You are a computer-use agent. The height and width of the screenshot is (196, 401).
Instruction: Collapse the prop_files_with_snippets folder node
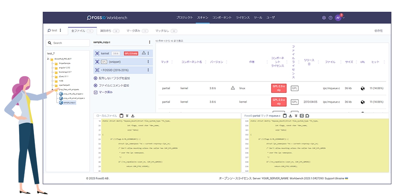pyautogui.click(x=52, y=90)
